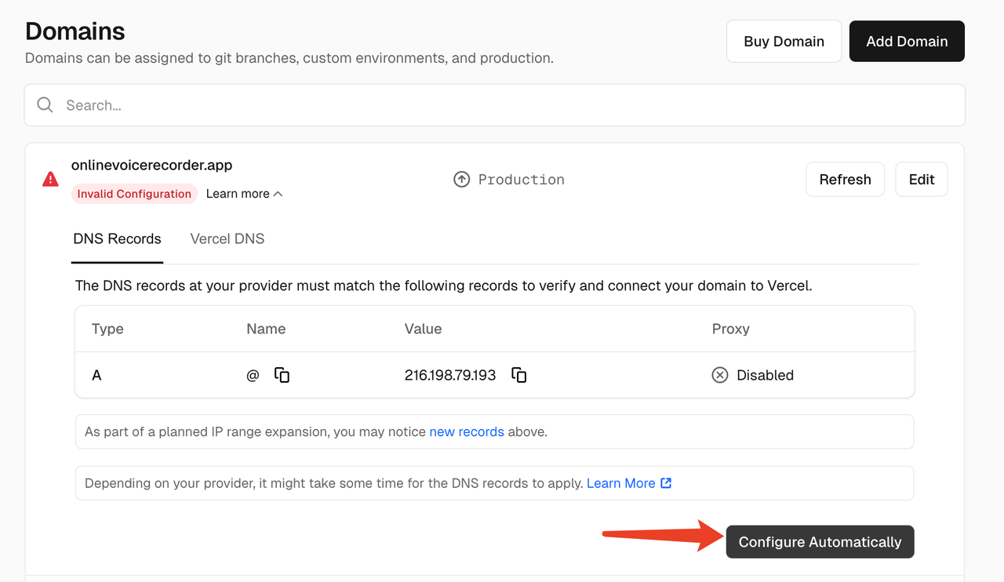The image size is (1004, 582).
Task: Click the onlinevoicerecorder.app domain name
Action: click(x=151, y=166)
